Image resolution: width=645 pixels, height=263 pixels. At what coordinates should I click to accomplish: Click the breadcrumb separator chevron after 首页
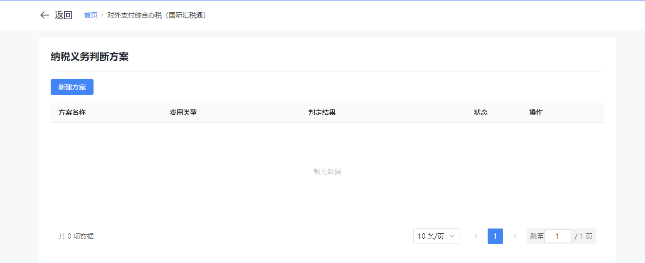tap(102, 16)
